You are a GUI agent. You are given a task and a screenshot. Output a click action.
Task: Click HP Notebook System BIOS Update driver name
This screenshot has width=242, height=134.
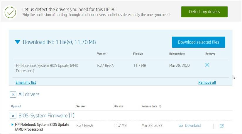click(42, 127)
